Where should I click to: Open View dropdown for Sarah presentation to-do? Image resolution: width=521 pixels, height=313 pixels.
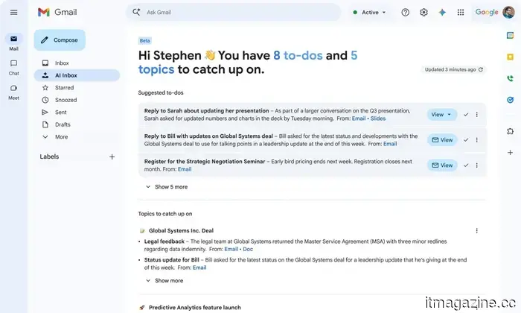(441, 115)
